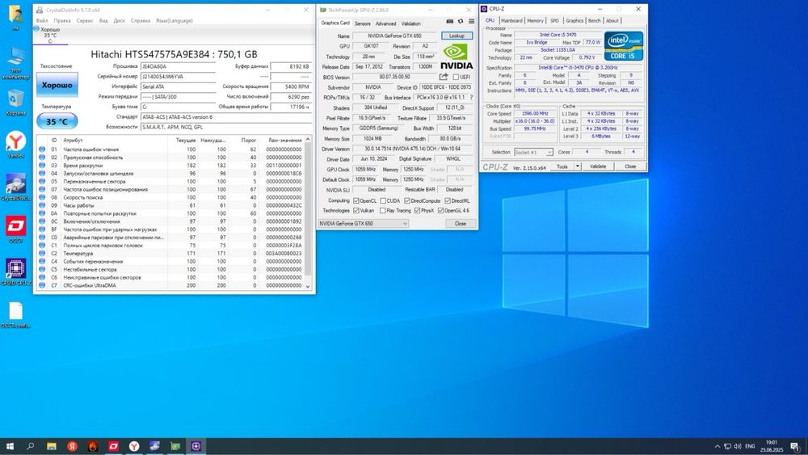Open the Tools dropdown arrow in CPU-Z
Image resolution: width=808 pixels, height=455 pixels.
click(x=578, y=166)
